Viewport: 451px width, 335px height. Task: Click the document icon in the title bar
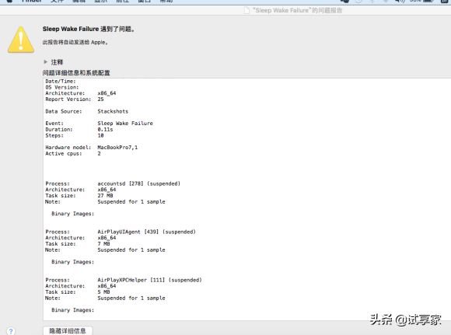point(246,11)
